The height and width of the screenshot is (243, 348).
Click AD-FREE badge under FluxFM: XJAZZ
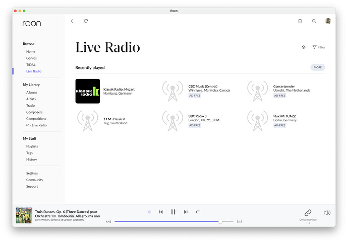(279, 125)
